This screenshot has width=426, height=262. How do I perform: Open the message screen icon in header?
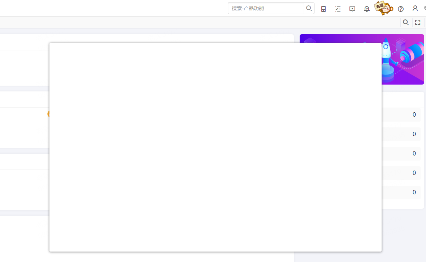coord(352,9)
